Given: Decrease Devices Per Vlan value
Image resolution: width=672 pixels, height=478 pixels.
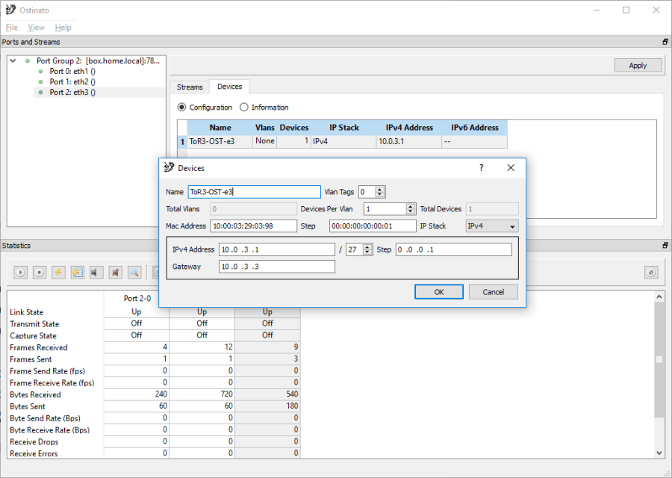Looking at the screenshot, I should click(x=411, y=212).
